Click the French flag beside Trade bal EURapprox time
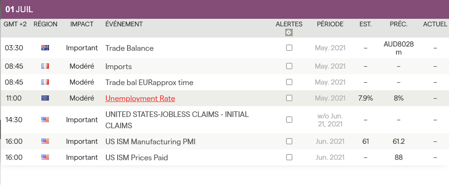Viewport: 449px width, 187px height. click(45, 82)
